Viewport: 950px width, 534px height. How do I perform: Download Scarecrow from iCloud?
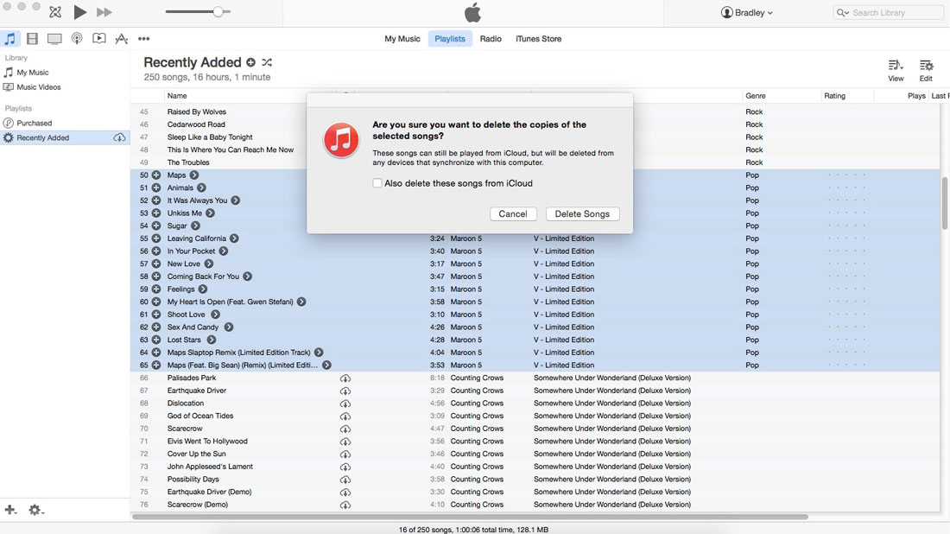coord(345,429)
